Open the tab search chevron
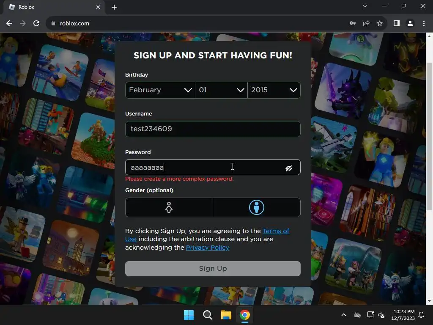 tap(365, 6)
